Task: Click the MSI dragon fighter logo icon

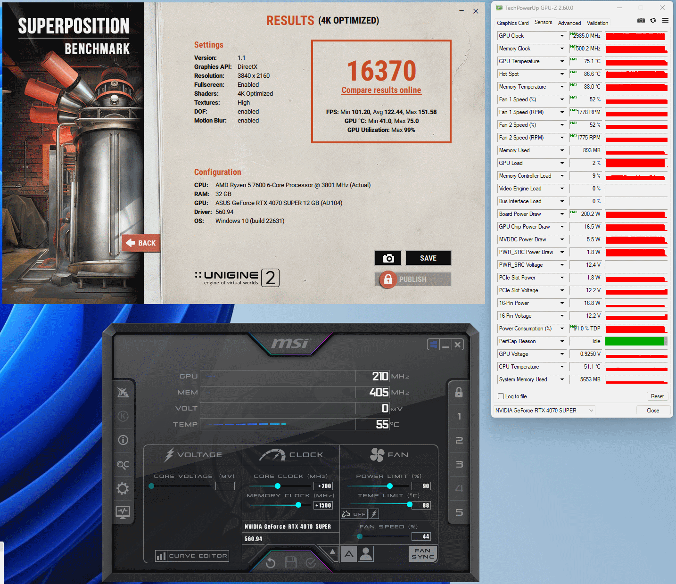Action: click(123, 392)
